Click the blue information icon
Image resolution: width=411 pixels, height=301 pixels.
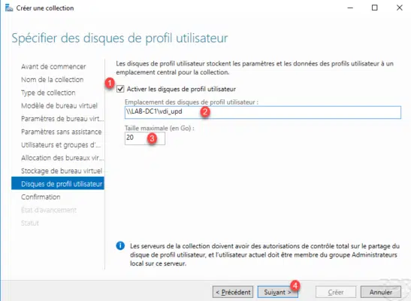pyautogui.click(x=120, y=246)
